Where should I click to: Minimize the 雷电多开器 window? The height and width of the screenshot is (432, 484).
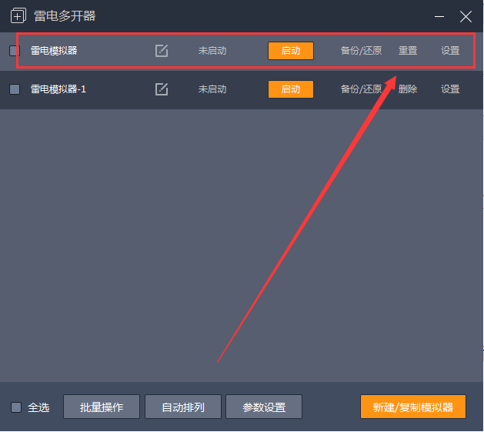439,16
